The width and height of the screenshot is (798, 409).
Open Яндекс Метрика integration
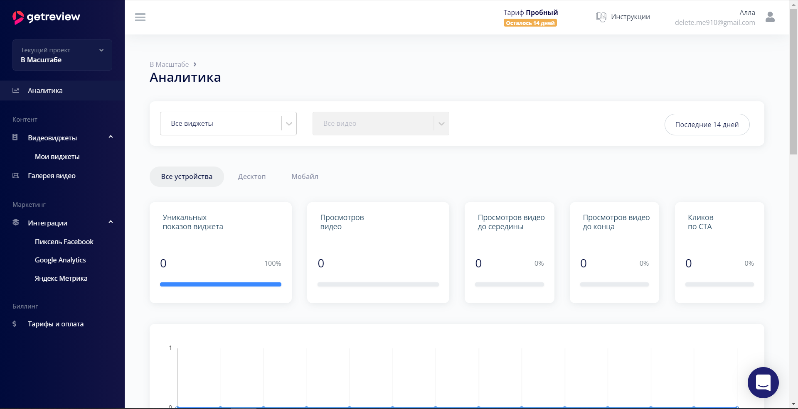[61, 278]
